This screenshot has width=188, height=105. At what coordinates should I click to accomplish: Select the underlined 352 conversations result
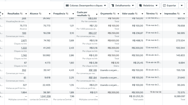pyautogui.click(x=24, y=70)
